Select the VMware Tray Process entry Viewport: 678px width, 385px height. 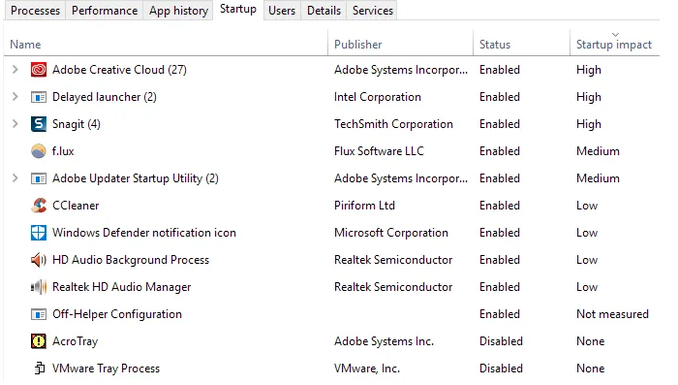tap(106, 369)
